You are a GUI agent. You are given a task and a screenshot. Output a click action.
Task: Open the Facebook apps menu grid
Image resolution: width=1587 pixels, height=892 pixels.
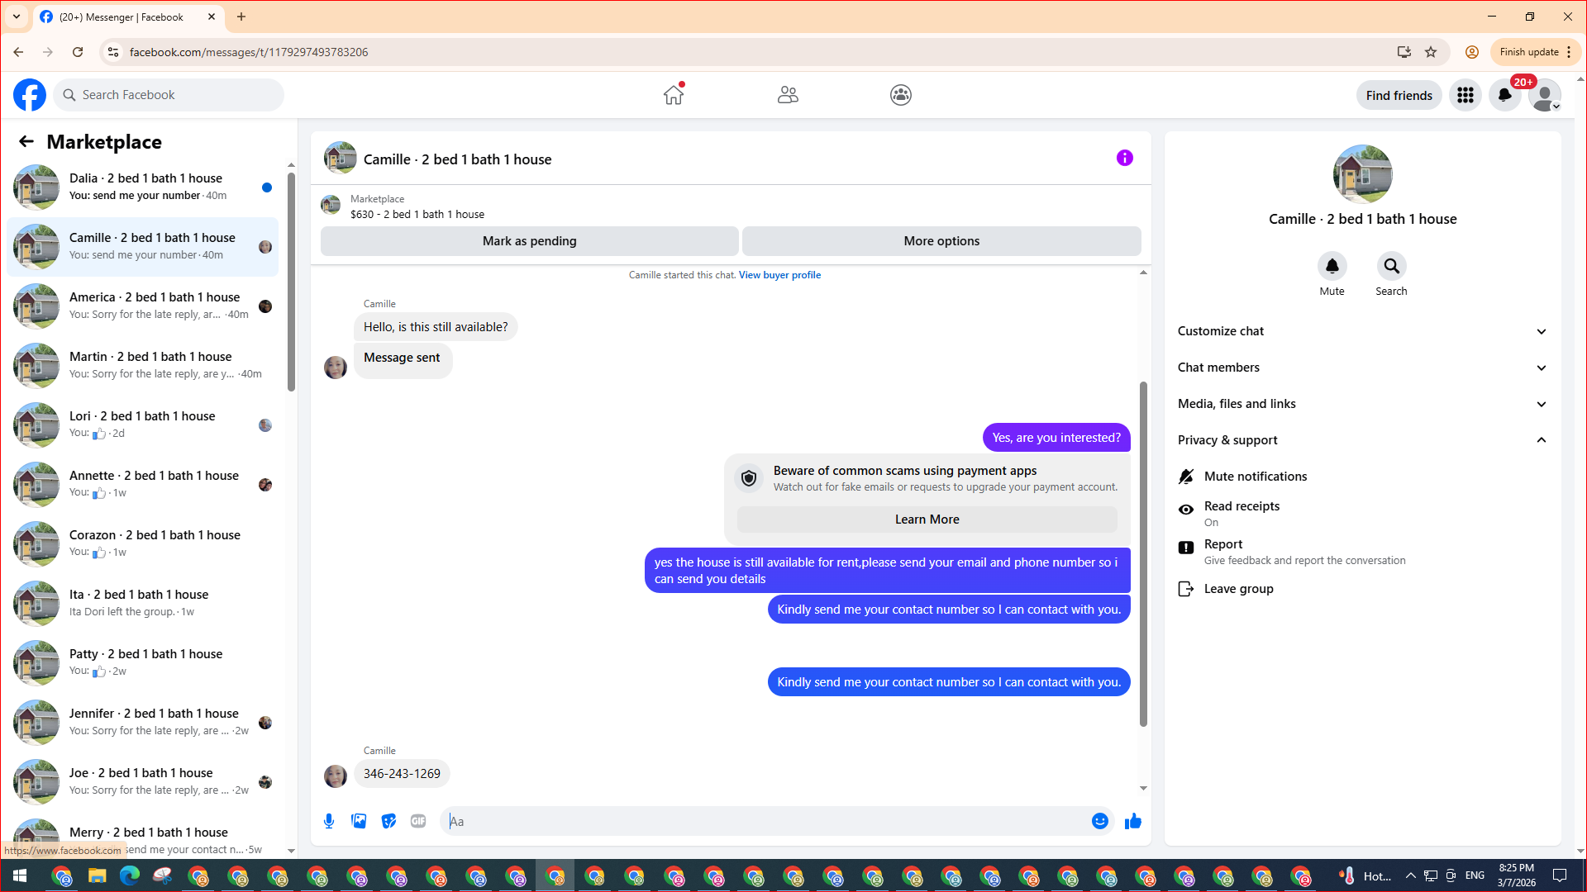point(1465,96)
